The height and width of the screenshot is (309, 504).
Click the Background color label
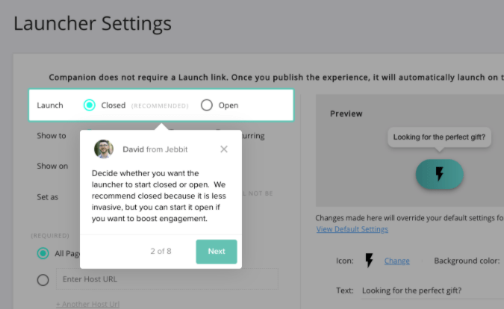(x=468, y=260)
